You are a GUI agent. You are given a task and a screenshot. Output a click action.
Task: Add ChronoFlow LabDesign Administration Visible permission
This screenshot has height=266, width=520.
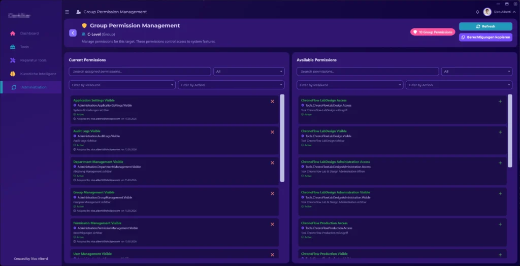pyautogui.click(x=500, y=193)
